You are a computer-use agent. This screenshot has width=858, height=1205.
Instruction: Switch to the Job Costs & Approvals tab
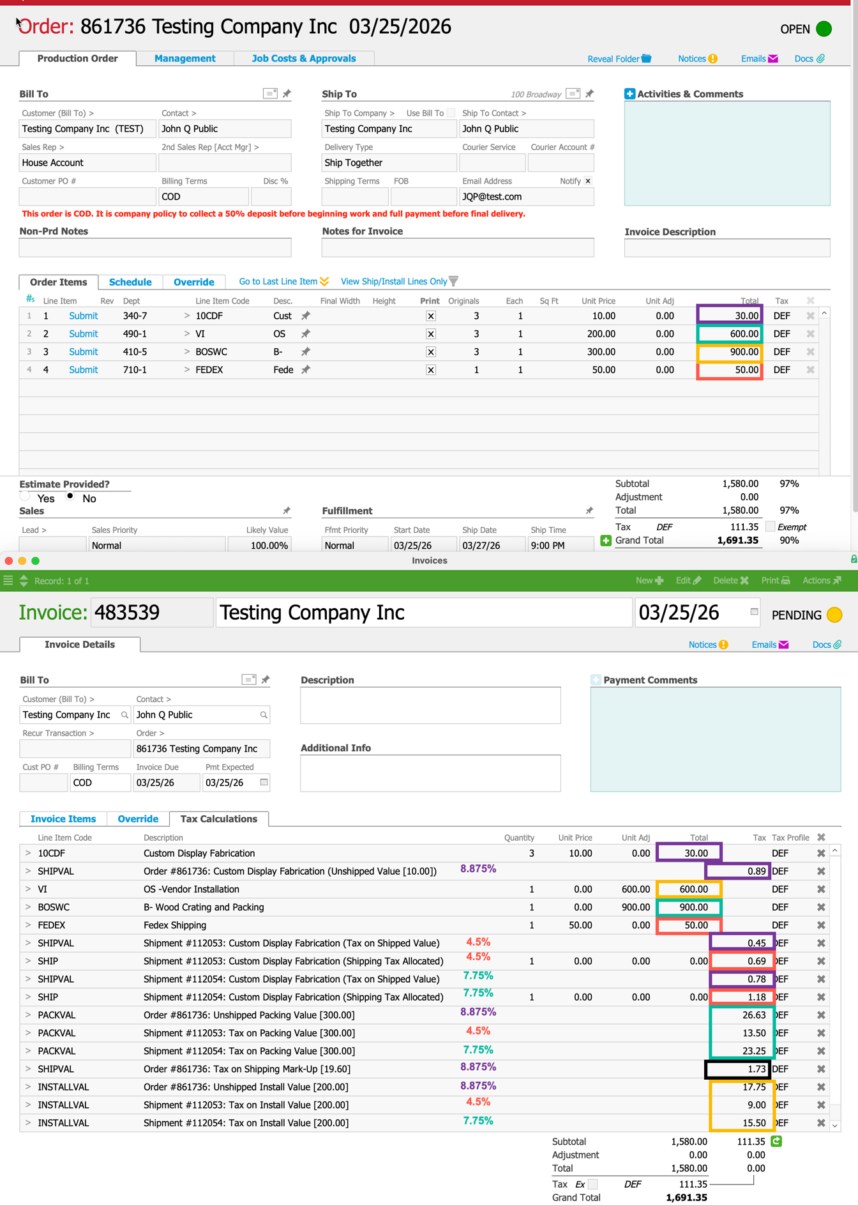304,58
